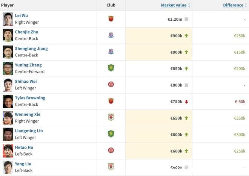This screenshot has width=249, height=176.
Task: Click Yuning Zhang's portrait thumbnail
Action: pyautogui.click(x=8, y=69)
